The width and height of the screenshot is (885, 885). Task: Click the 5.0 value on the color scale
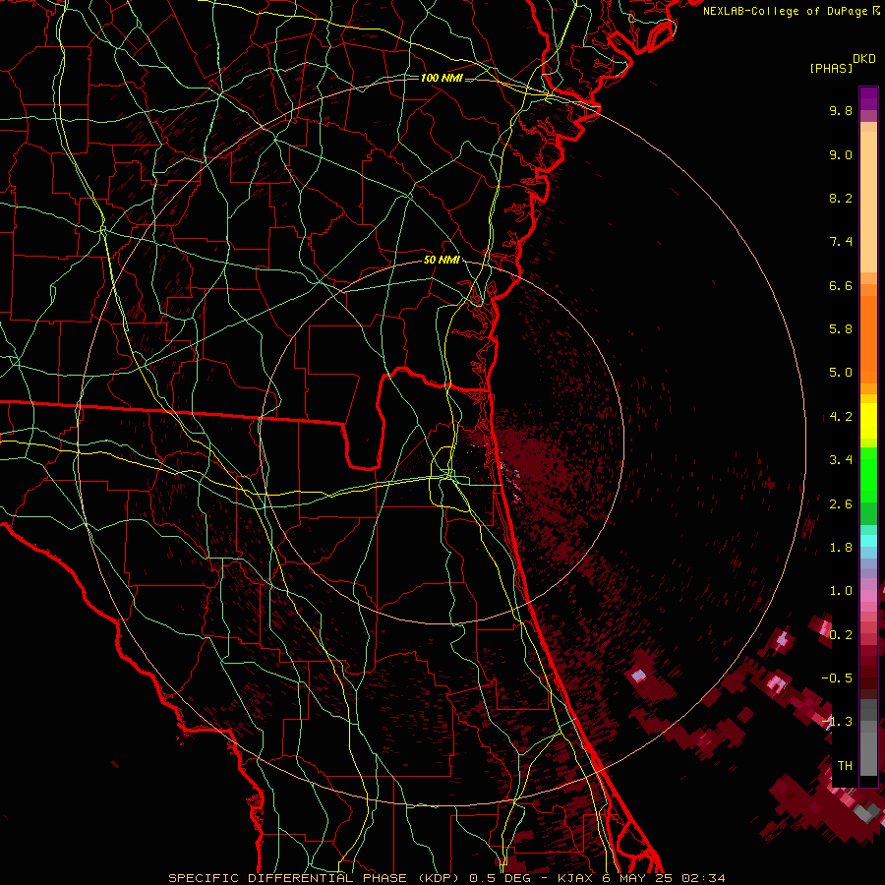click(x=841, y=373)
